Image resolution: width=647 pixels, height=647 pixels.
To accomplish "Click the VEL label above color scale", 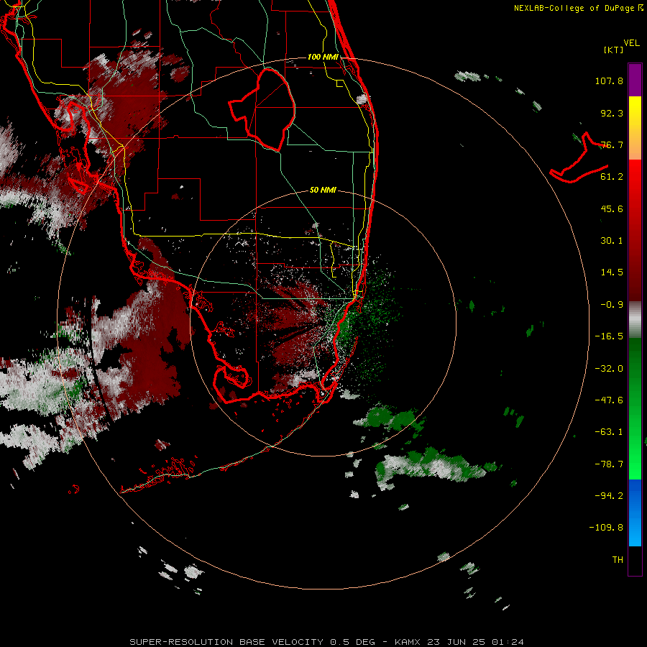I will (631, 42).
